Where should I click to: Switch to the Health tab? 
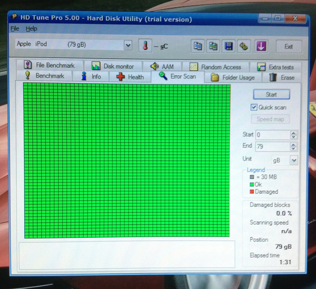pos(130,77)
